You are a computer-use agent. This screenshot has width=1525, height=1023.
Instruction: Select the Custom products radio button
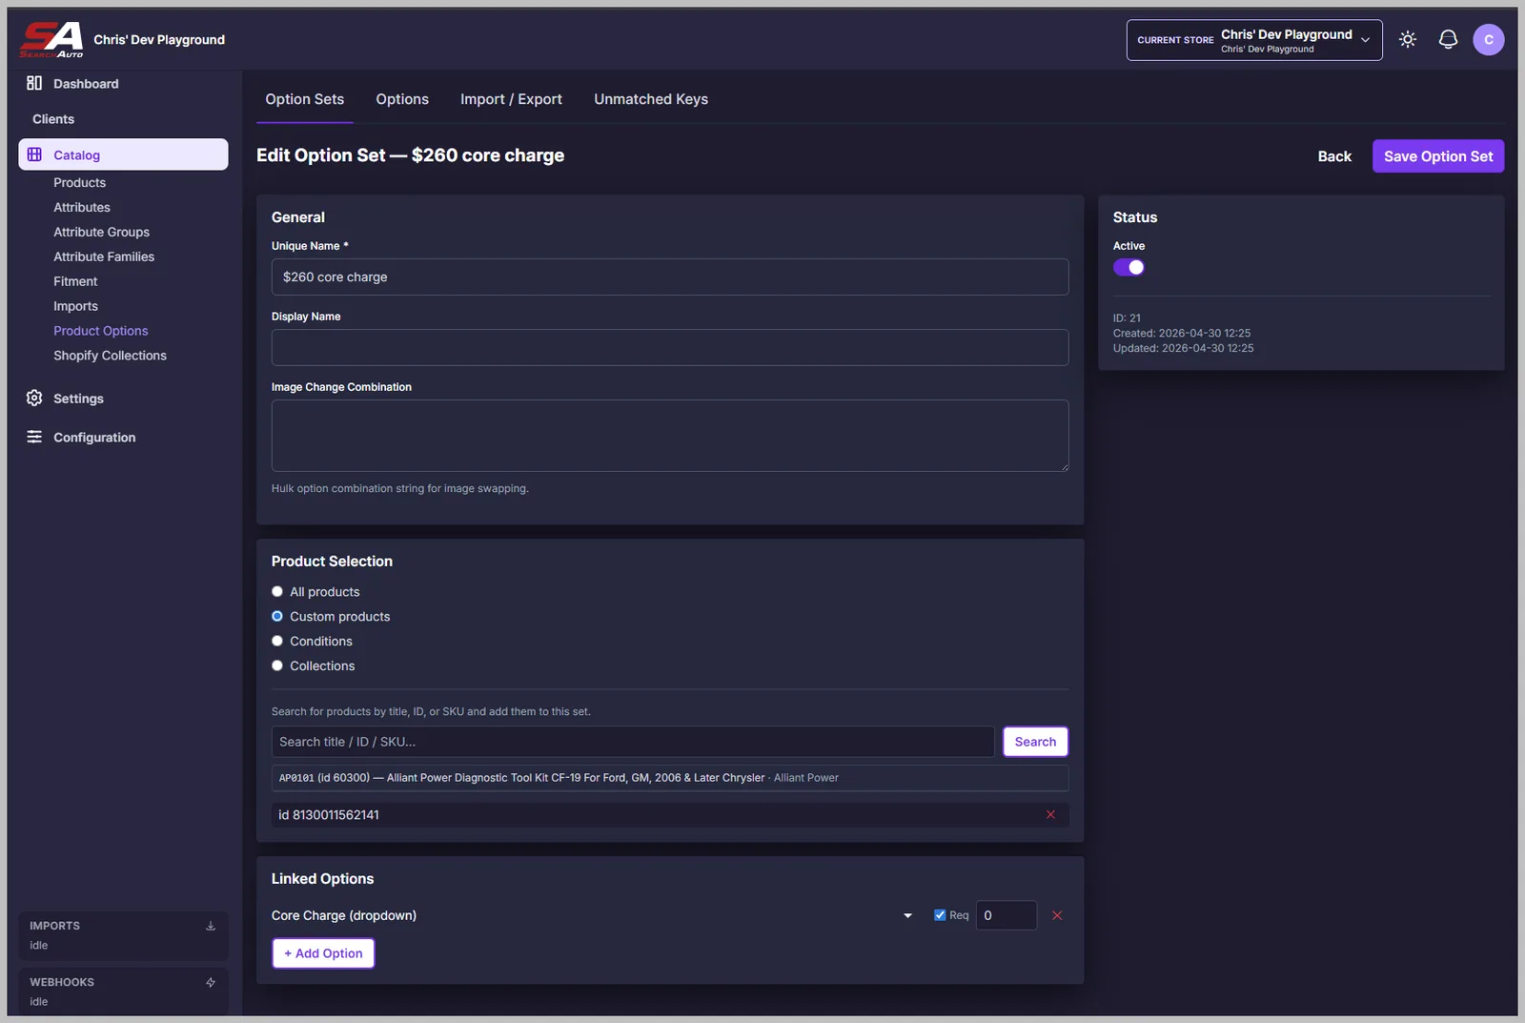pyautogui.click(x=277, y=616)
